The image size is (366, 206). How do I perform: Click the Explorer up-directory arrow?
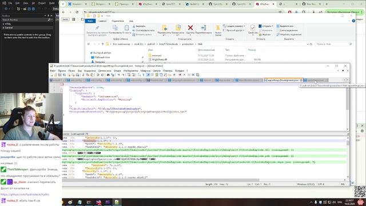tap(102, 44)
